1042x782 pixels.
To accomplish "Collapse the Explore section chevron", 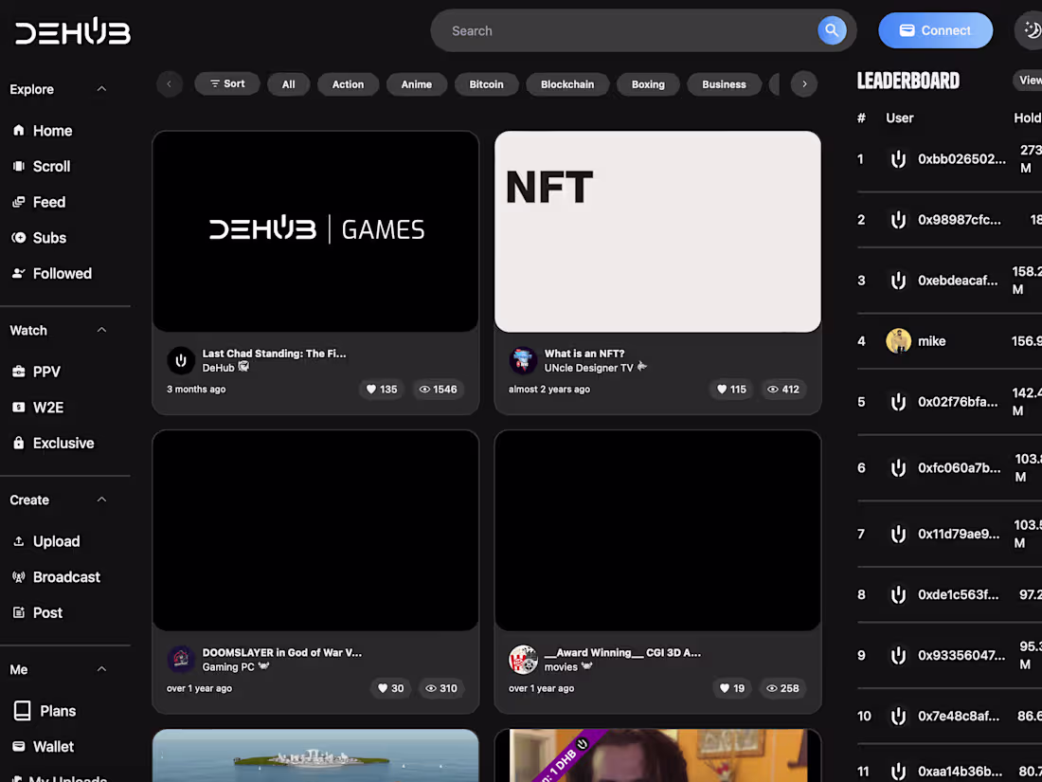I will pos(101,88).
